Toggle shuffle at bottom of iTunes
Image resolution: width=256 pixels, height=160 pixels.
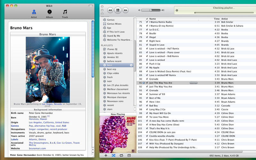click(x=114, y=156)
